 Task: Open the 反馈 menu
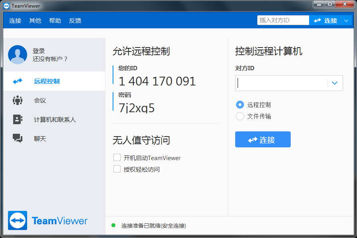click(75, 21)
